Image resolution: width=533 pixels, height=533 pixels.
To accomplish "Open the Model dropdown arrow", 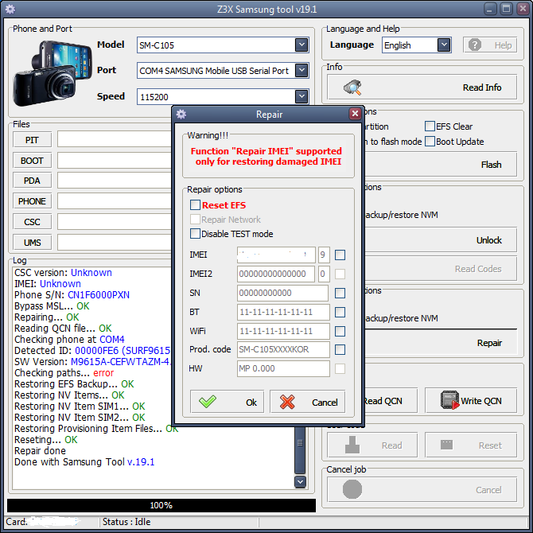I will (302, 45).
